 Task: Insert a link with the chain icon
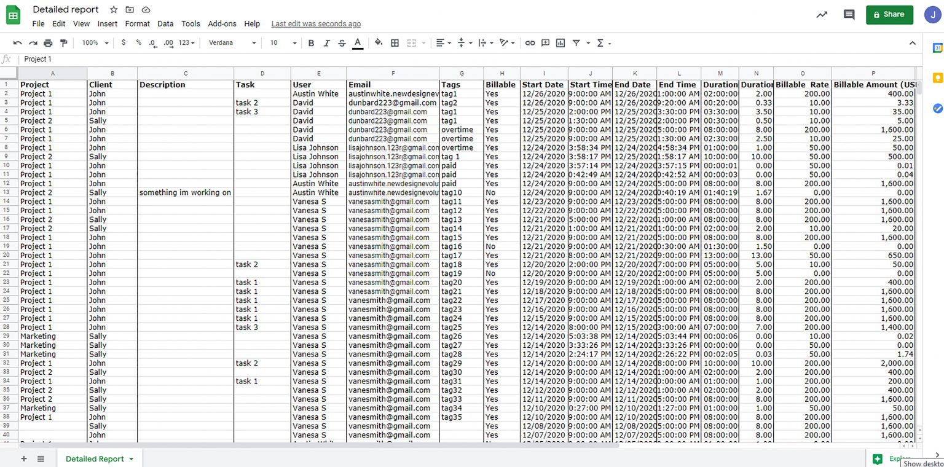point(530,43)
